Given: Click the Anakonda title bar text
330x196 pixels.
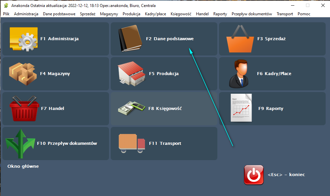Looking at the screenshot, I should coord(84,5).
